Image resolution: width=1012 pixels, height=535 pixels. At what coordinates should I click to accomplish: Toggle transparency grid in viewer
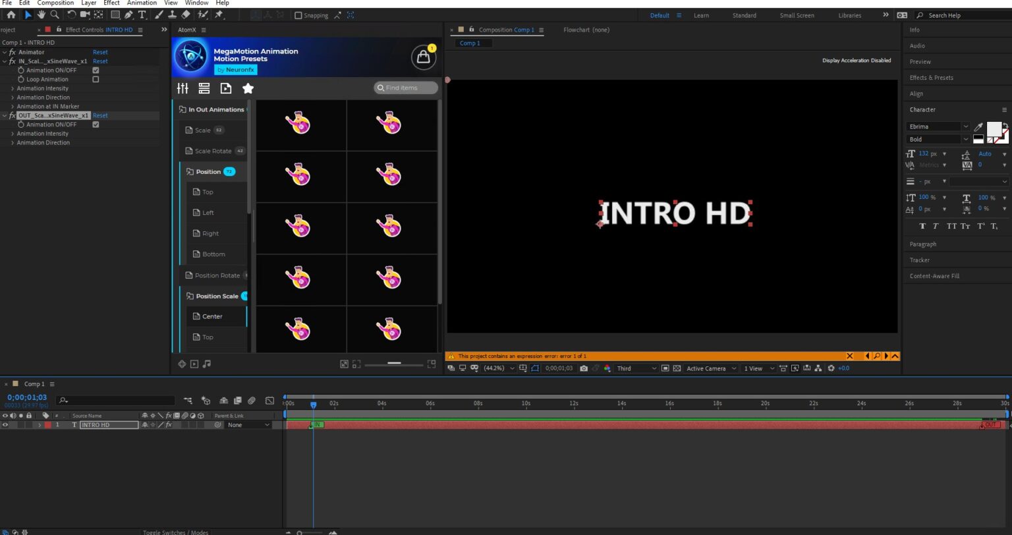677,368
